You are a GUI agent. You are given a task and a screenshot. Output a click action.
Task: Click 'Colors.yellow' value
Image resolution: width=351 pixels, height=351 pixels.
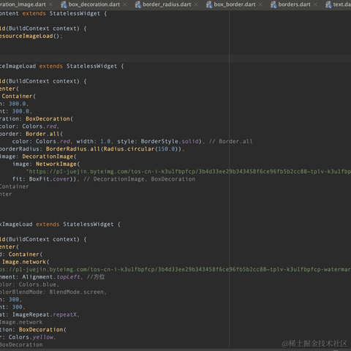point(31,337)
